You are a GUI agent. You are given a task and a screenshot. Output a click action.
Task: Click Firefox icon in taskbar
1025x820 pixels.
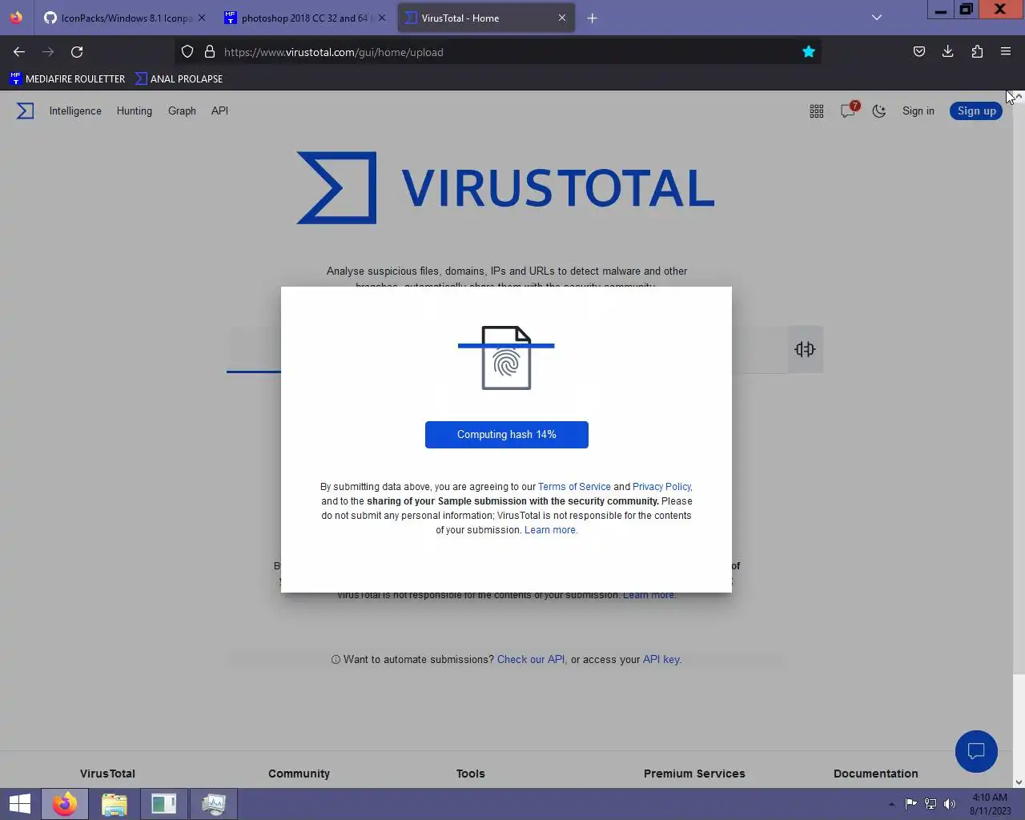click(x=65, y=804)
